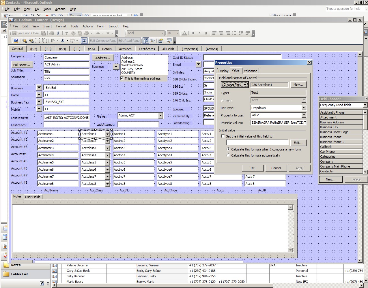Viewport: 368px width, 288px height.
Task: Click the Increase Indent icon
Action: pos(248,33)
